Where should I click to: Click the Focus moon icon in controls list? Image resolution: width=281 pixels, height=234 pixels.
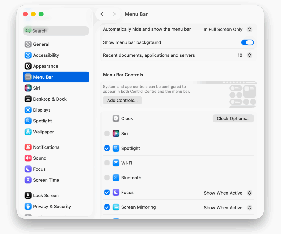[x=116, y=192]
